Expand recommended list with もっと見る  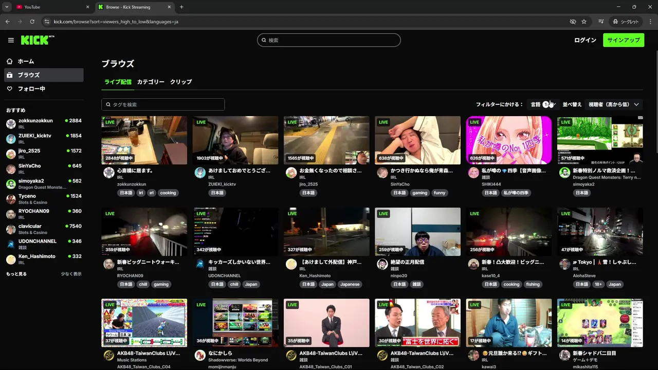click(x=16, y=274)
